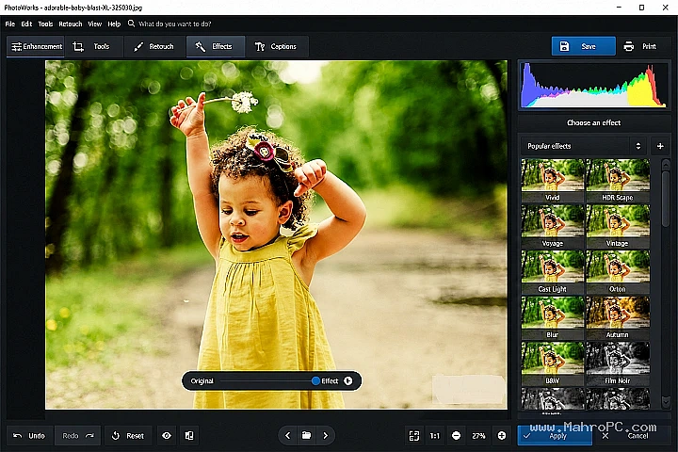The width and height of the screenshot is (678, 452).
Task: Click the arrow icon next to Effect label
Action: (348, 380)
